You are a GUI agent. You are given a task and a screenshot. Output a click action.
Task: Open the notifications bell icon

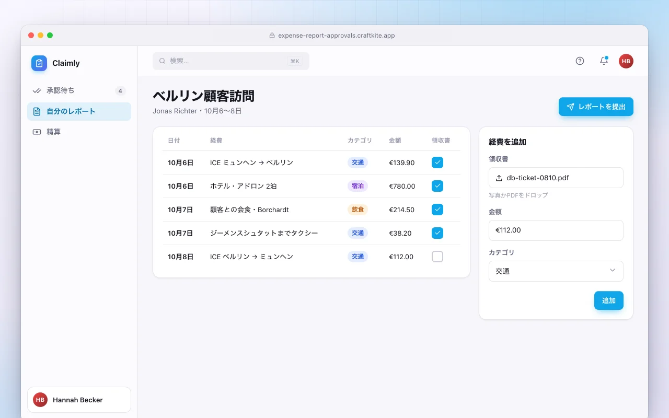pos(604,61)
